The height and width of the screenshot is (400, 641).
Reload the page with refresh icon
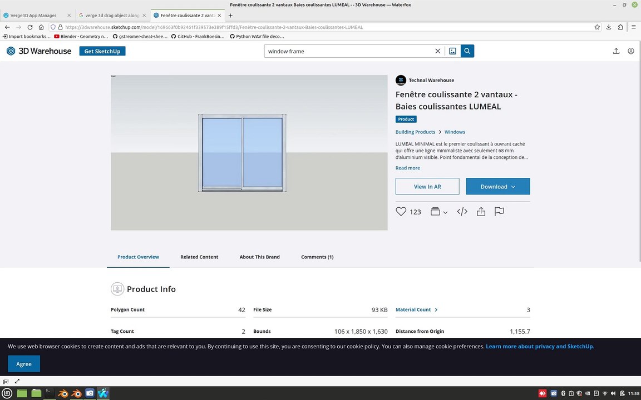tap(30, 27)
